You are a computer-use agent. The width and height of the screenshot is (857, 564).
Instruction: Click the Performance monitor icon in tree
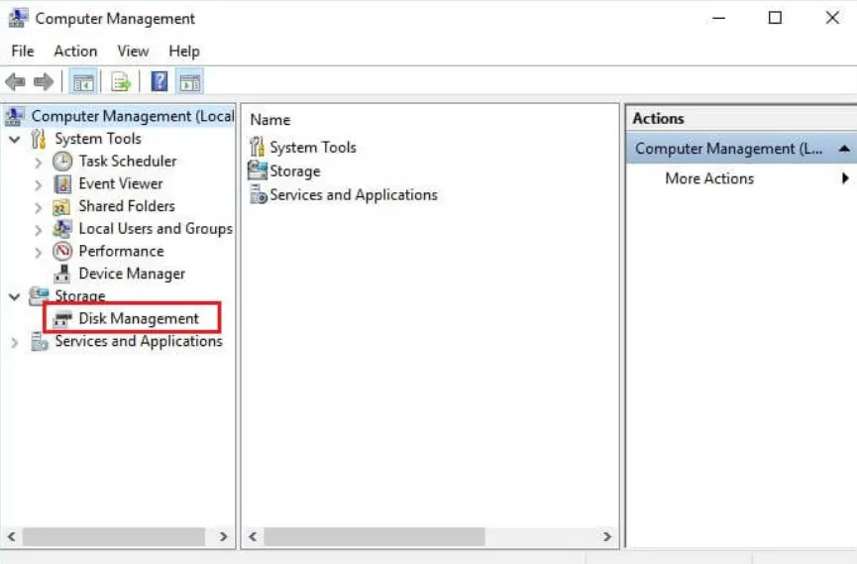[x=61, y=251]
